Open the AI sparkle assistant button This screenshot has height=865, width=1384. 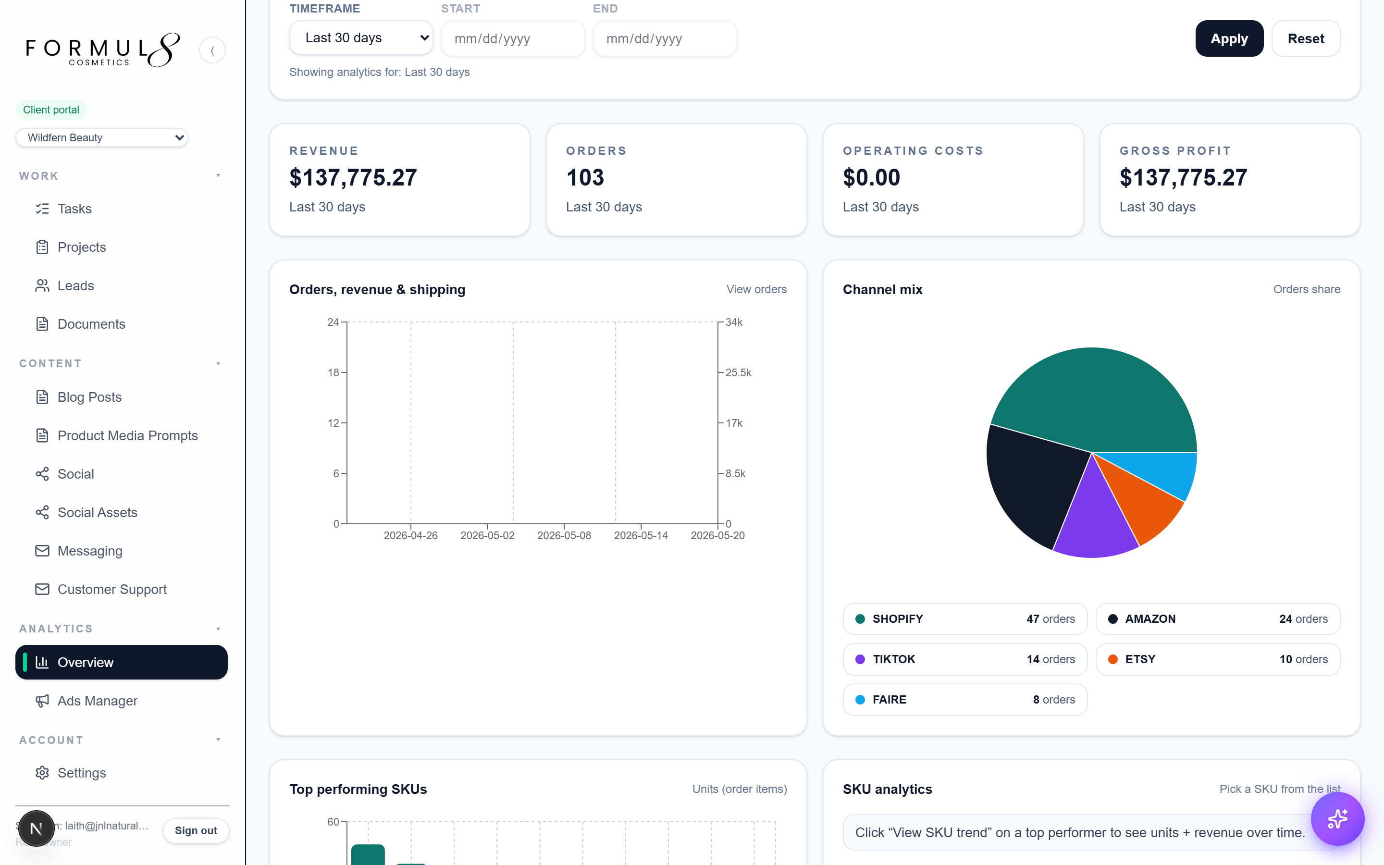1337,819
